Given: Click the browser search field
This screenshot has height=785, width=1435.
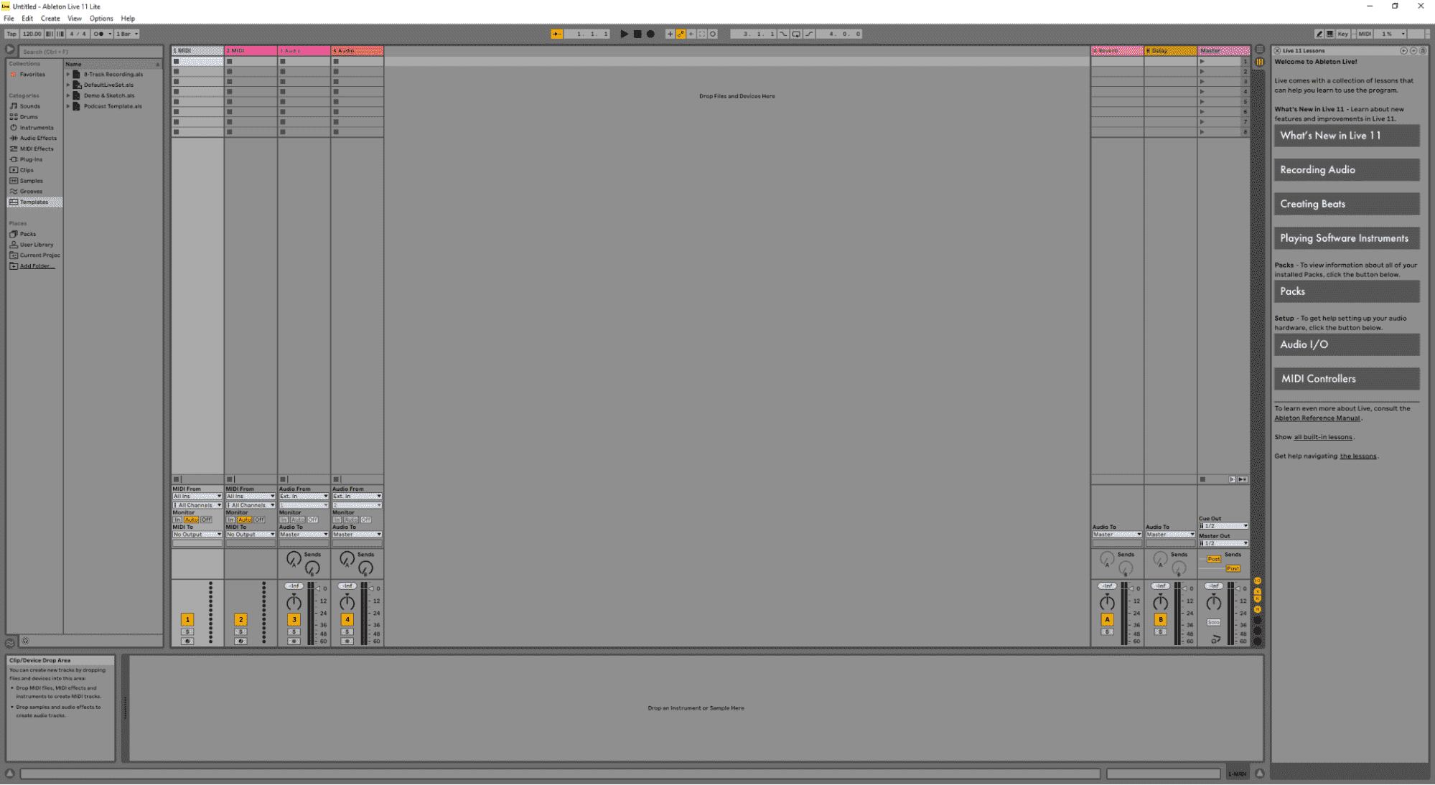Looking at the screenshot, I should (x=90, y=52).
